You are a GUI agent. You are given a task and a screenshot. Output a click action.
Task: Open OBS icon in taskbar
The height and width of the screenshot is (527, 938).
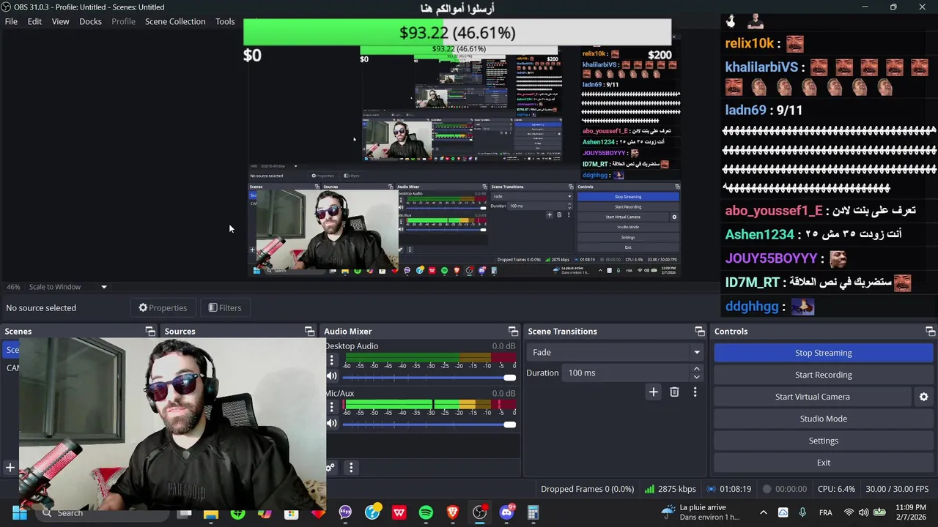click(x=479, y=513)
